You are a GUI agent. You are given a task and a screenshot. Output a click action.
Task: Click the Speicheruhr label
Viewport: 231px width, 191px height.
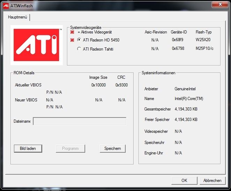154,143
